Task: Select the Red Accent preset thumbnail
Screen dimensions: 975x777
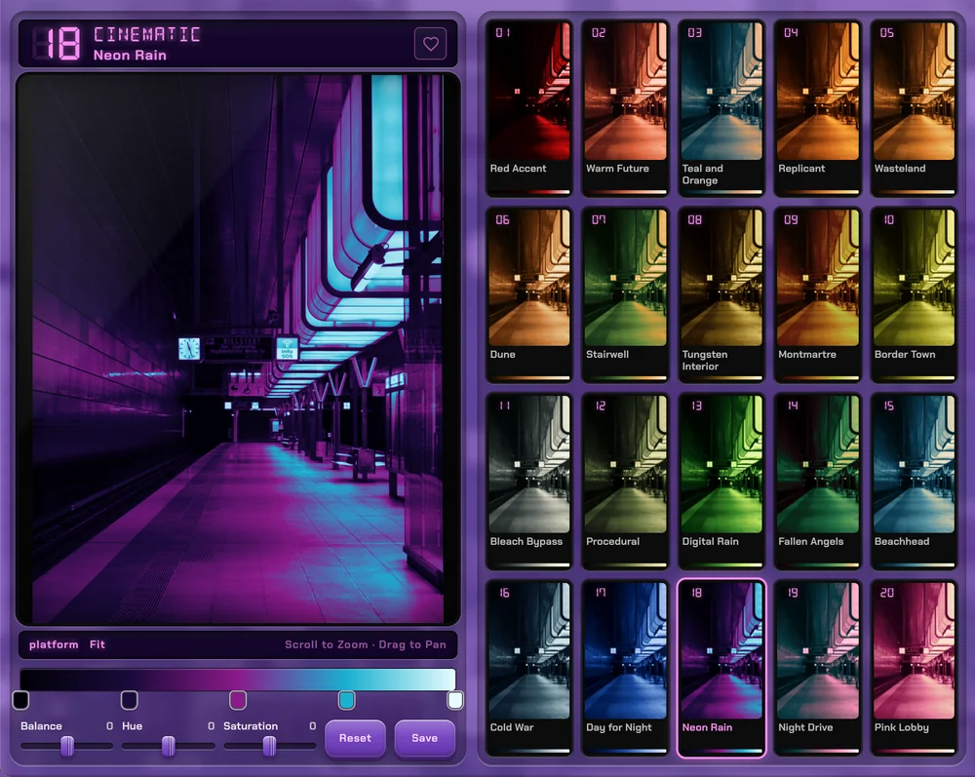Action: (528, 108)
